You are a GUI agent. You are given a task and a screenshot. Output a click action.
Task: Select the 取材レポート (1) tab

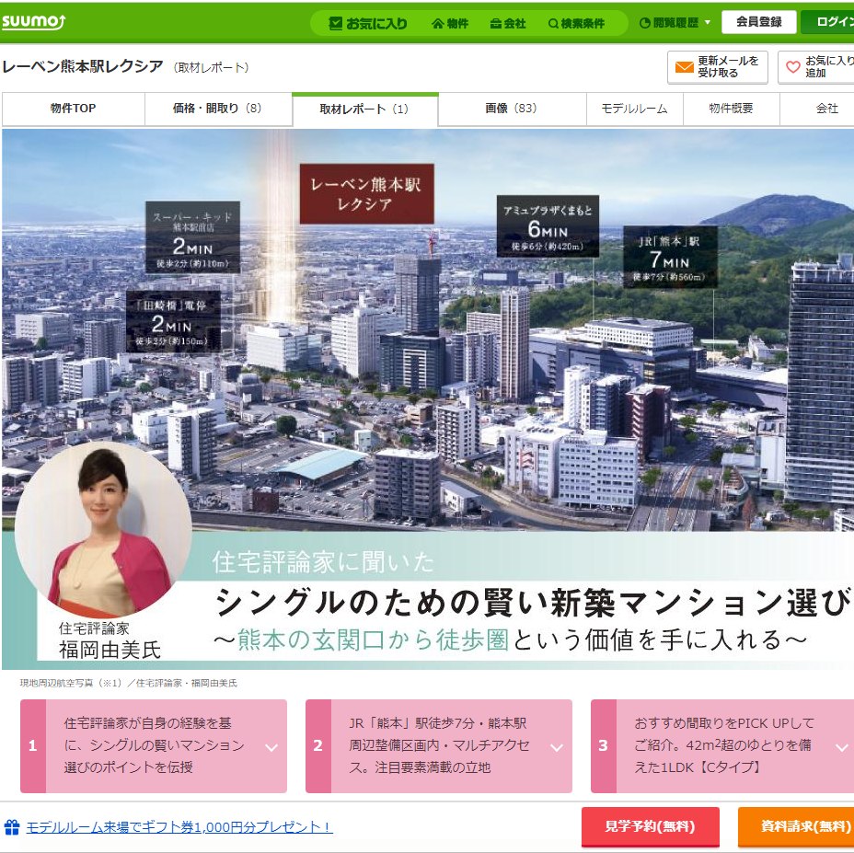tap(364, 110)
